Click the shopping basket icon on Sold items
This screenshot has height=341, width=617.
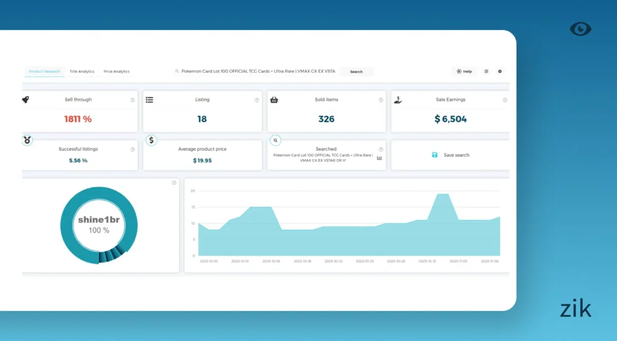point(274,100)
